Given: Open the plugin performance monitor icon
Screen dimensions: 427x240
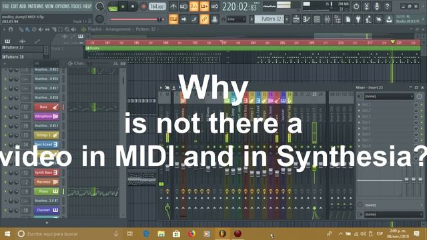Looking at the screenshot, I should [356, 6].
